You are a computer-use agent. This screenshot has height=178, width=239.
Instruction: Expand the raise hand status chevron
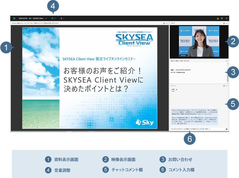[x=64, y=18]
